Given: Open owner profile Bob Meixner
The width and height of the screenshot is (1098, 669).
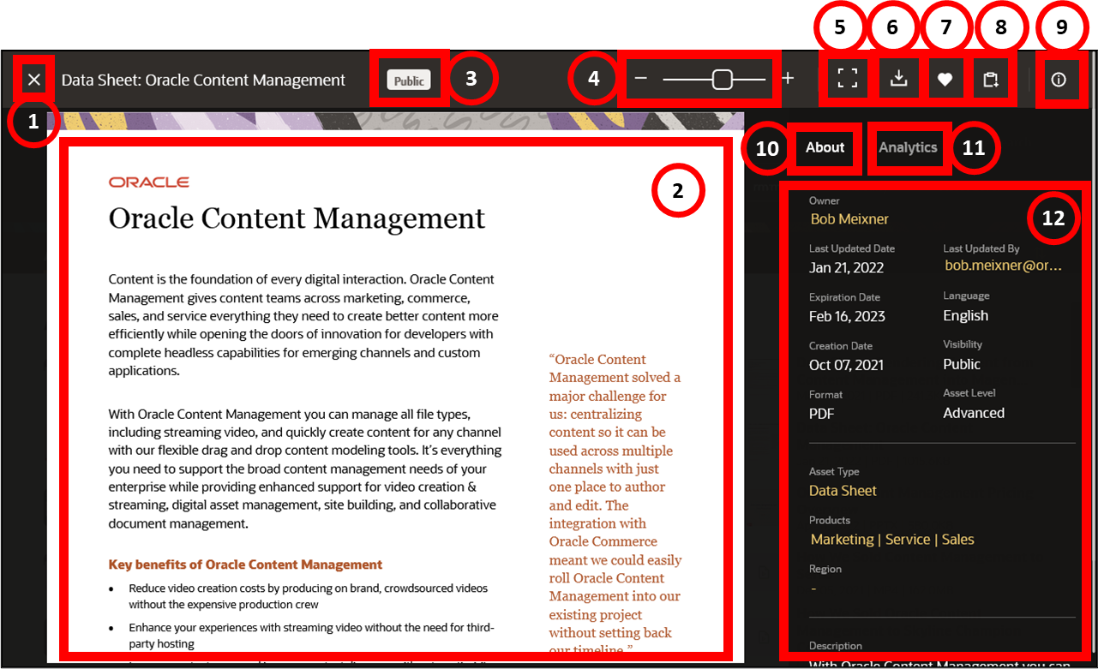Looking at the screenshot, I should (x=849, y=218).
